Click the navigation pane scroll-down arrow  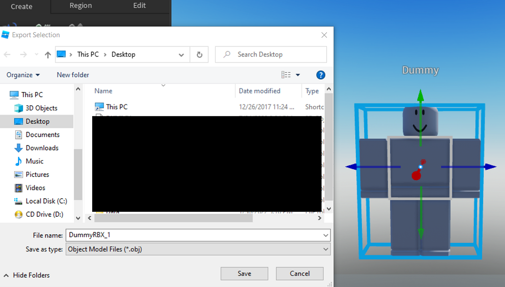78,218
